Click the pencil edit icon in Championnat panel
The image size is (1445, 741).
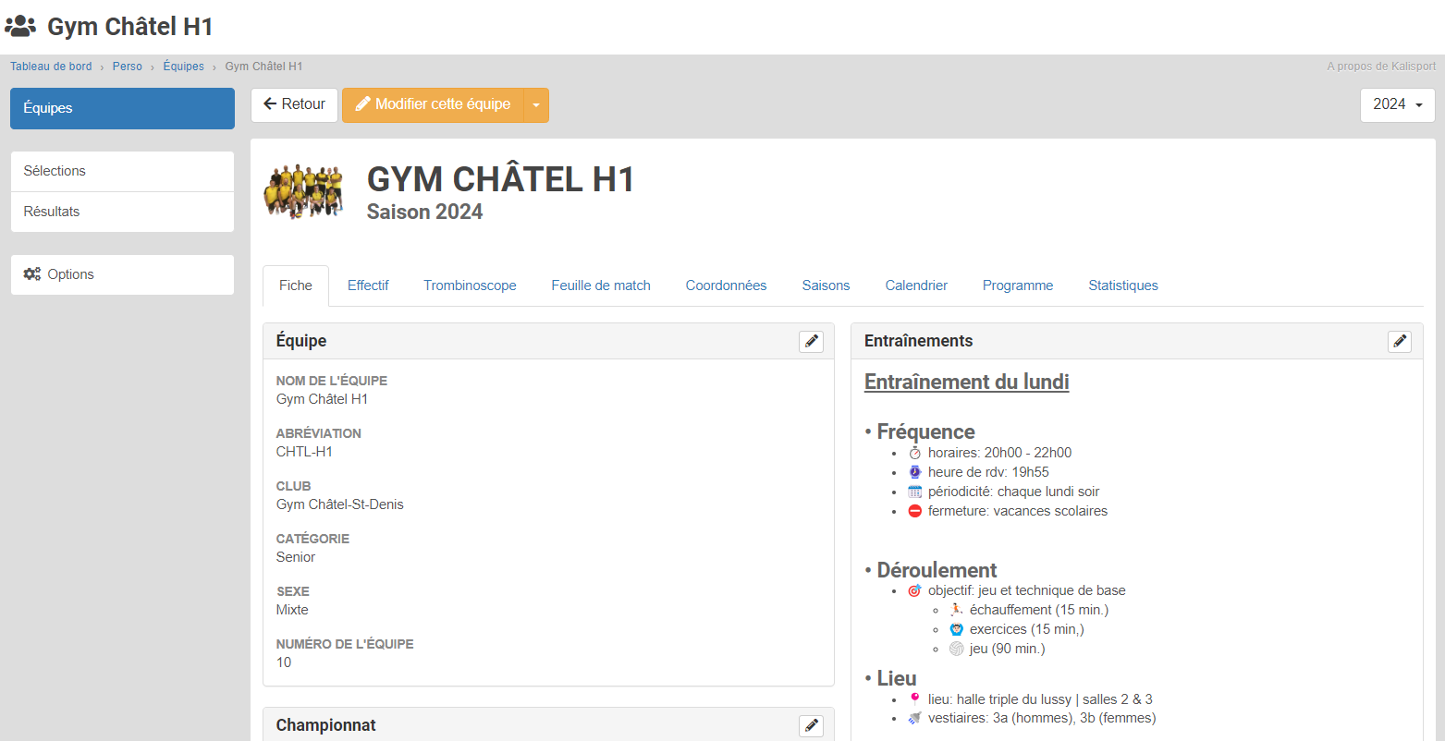811,726
